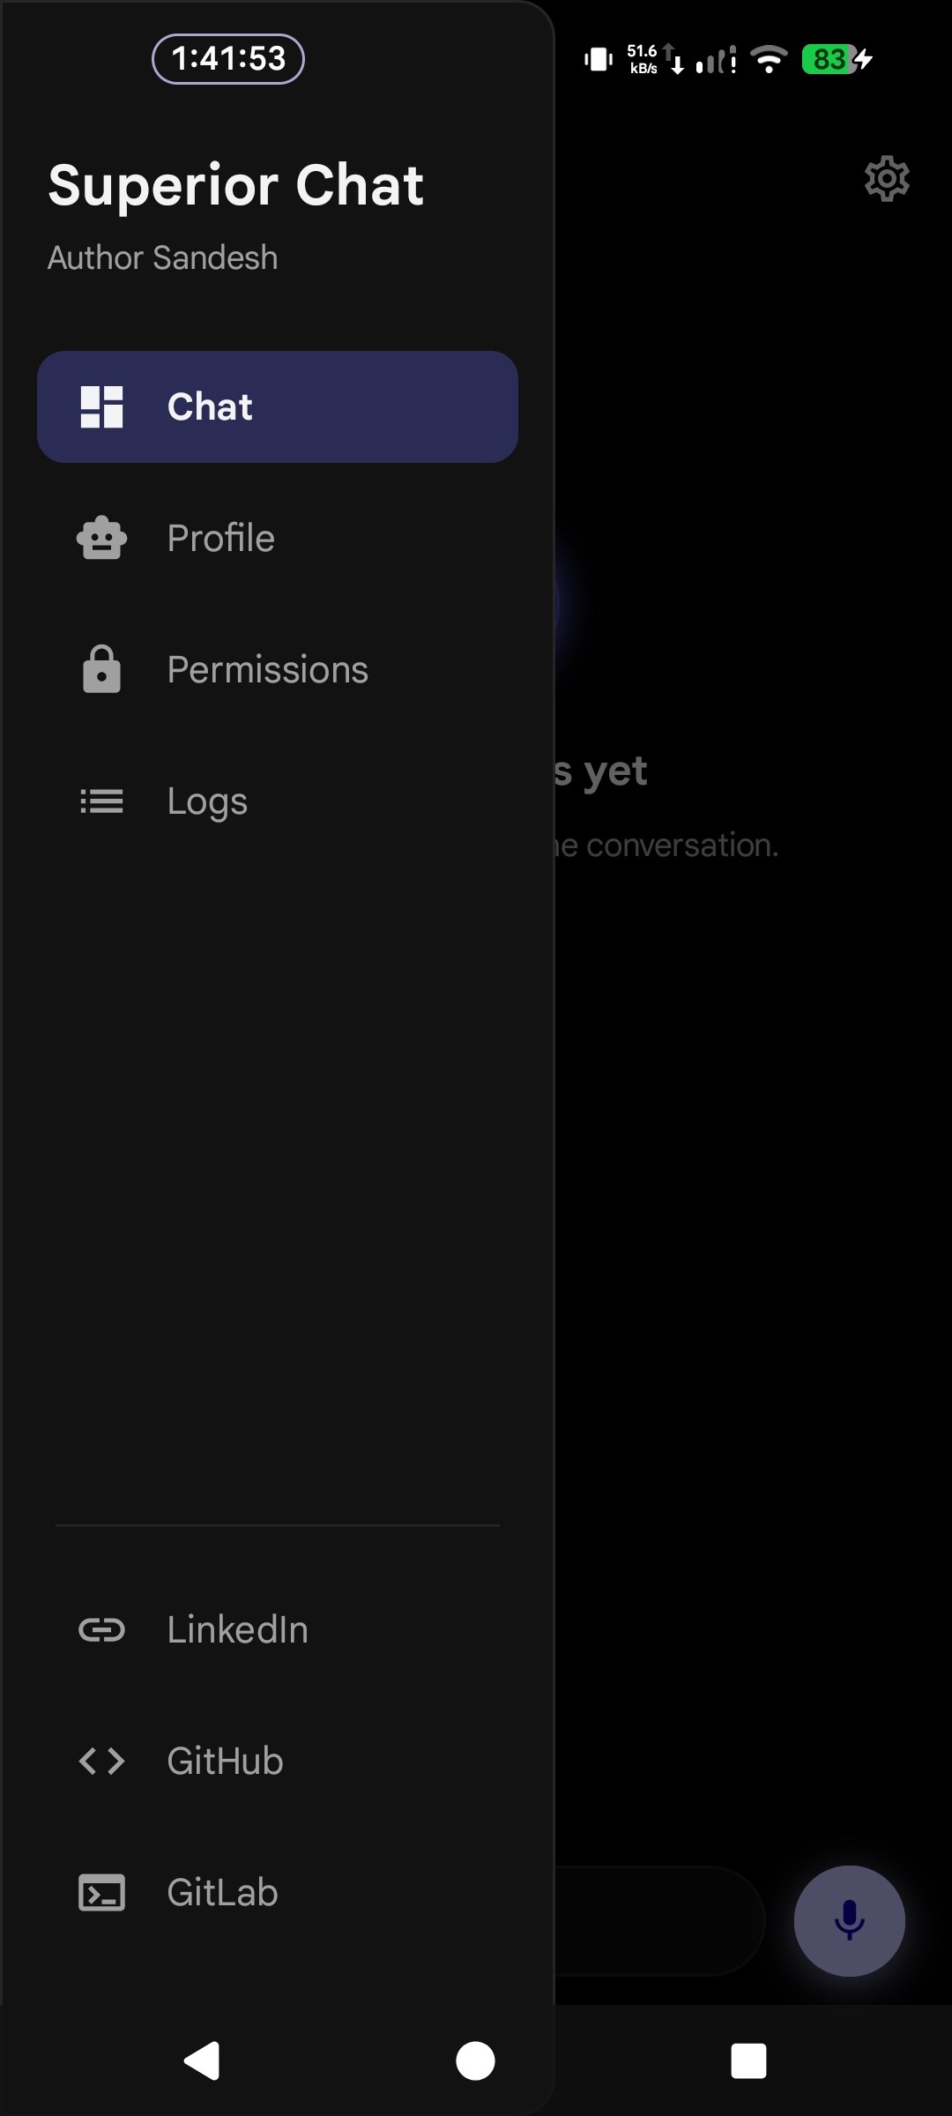Open settings via the gear icon

pos(887,179)
